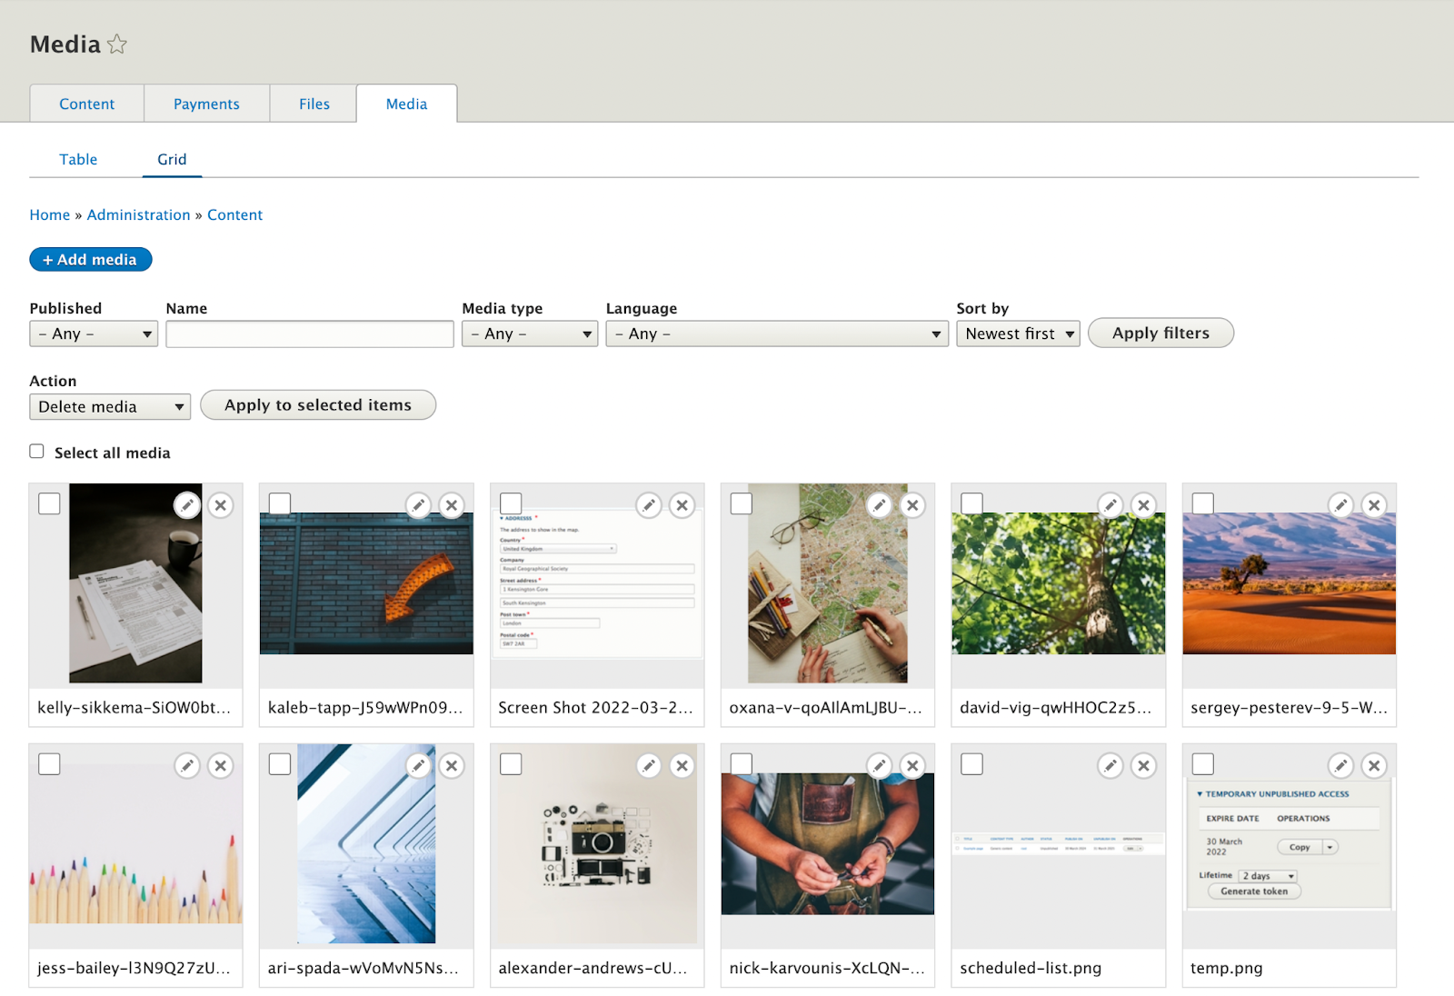Switch to the Payments tab
The image size is (1454, 996).
(x=206, y=104)
